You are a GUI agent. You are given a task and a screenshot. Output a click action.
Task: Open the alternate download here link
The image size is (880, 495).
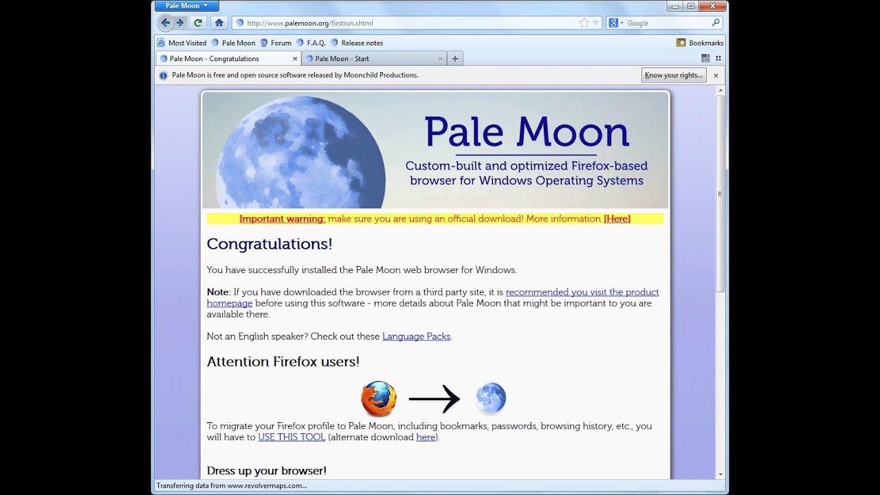[x=426, y=437]
